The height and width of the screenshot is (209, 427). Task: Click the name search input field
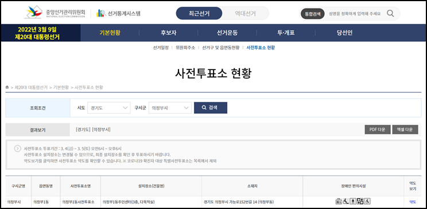355,14
